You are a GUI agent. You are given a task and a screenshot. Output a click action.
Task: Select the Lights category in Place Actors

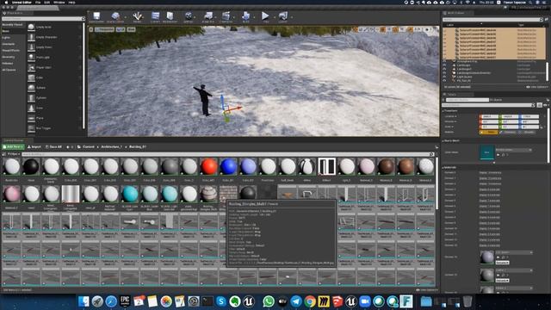point(6,38)
